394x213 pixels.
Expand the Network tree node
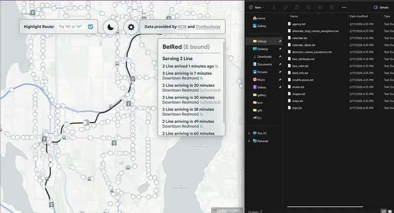(250, 141)
